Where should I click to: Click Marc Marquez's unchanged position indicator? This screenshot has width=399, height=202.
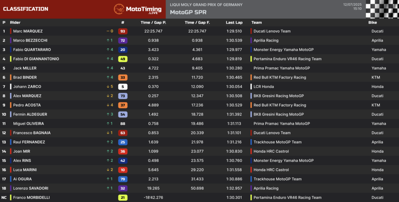[x=110, y=31]
